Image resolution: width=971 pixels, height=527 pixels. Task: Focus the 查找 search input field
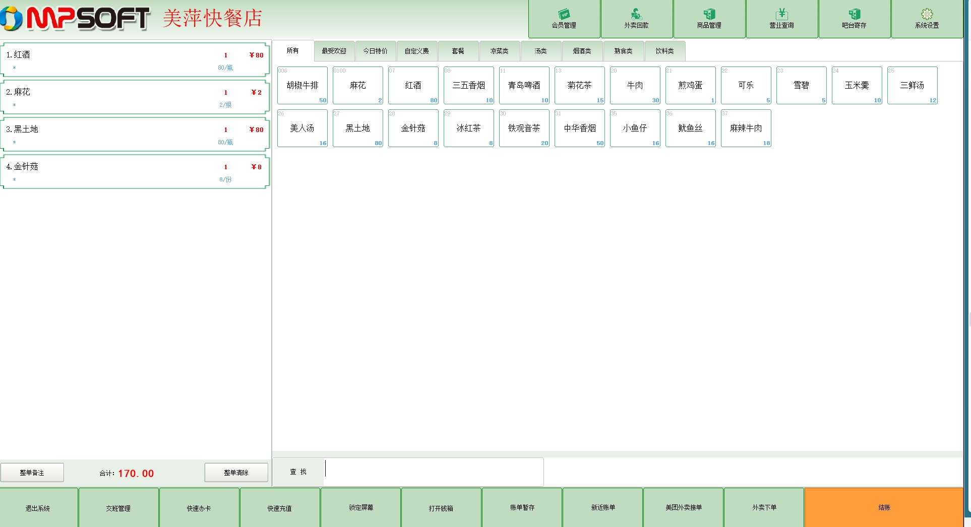pyautogui.click(x=434, y=472)
